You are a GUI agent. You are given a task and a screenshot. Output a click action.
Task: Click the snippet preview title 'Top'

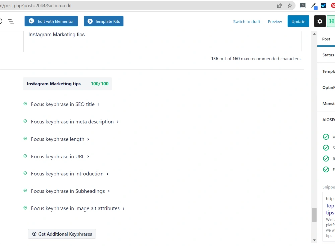[330, 206]
